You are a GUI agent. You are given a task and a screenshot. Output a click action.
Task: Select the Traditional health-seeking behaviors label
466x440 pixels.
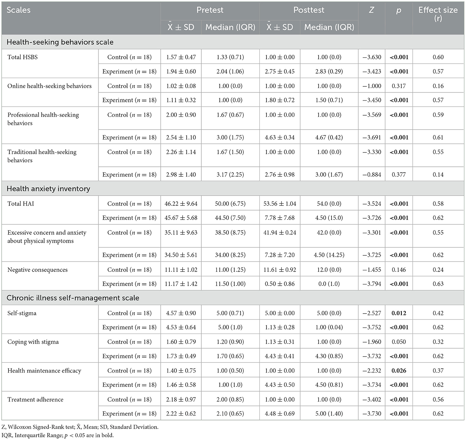(42, 156)
